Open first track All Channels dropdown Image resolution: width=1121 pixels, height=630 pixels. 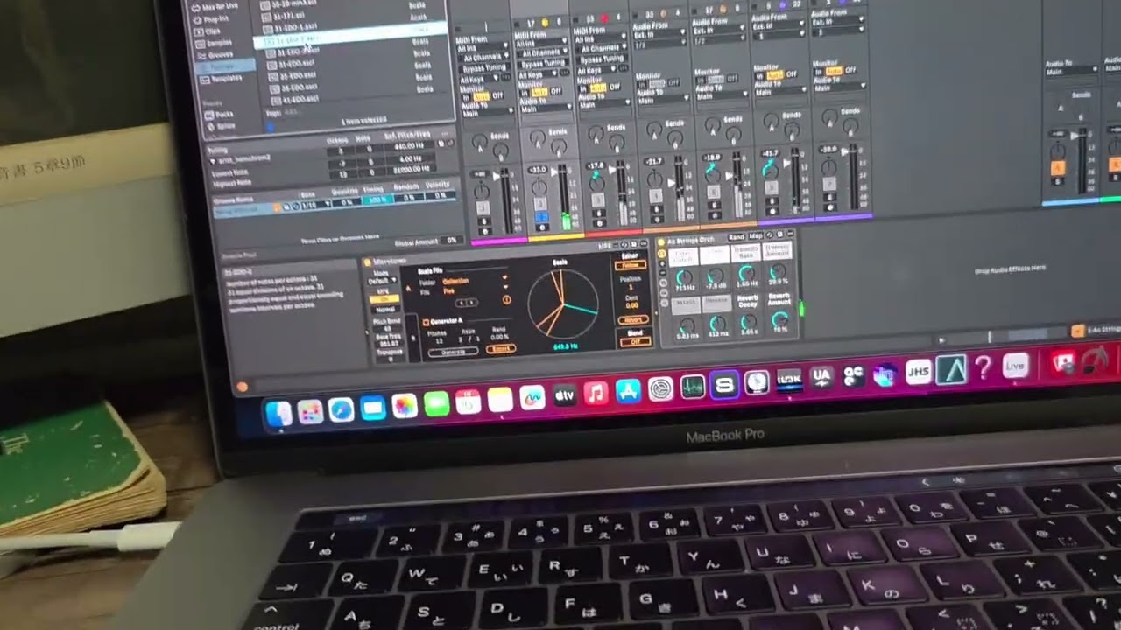[486, 57]
